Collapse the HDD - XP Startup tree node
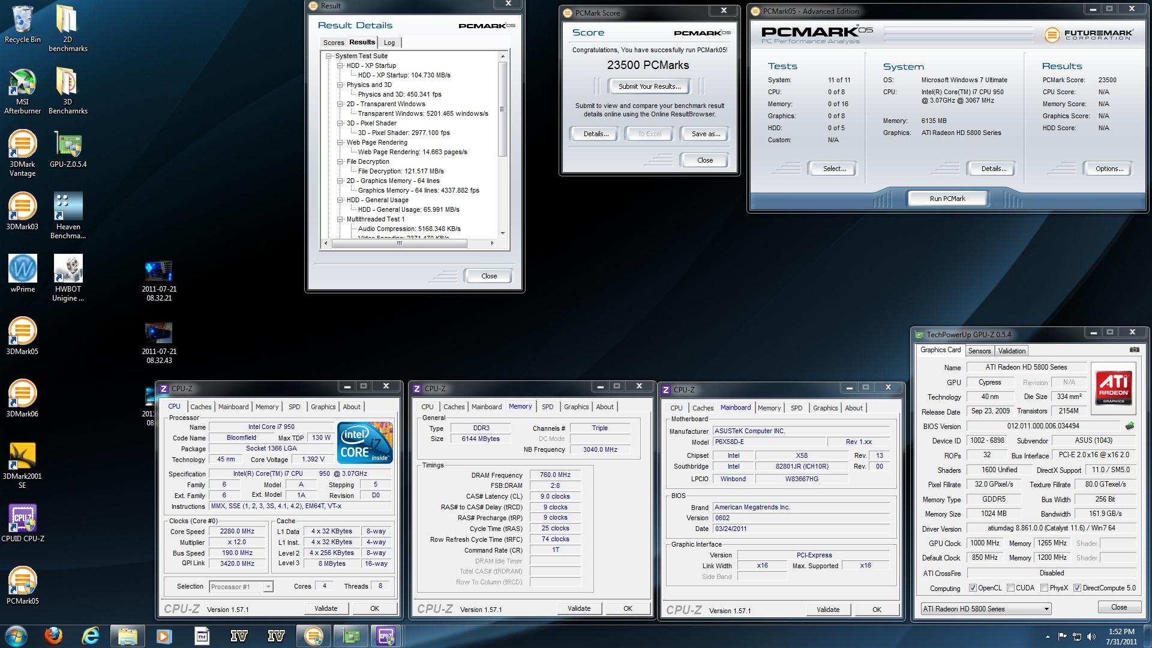1152x648 pixels. tap(340, 65)
